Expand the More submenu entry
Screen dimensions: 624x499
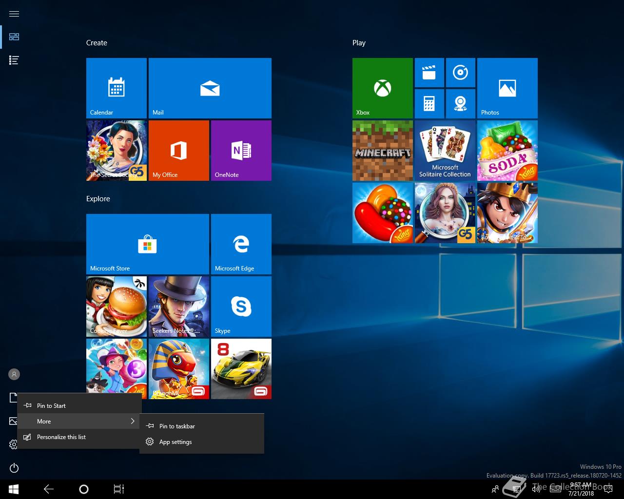(79, 421)
